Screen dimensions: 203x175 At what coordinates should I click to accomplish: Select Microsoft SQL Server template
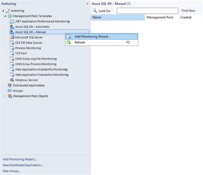[x=29, y=37]
